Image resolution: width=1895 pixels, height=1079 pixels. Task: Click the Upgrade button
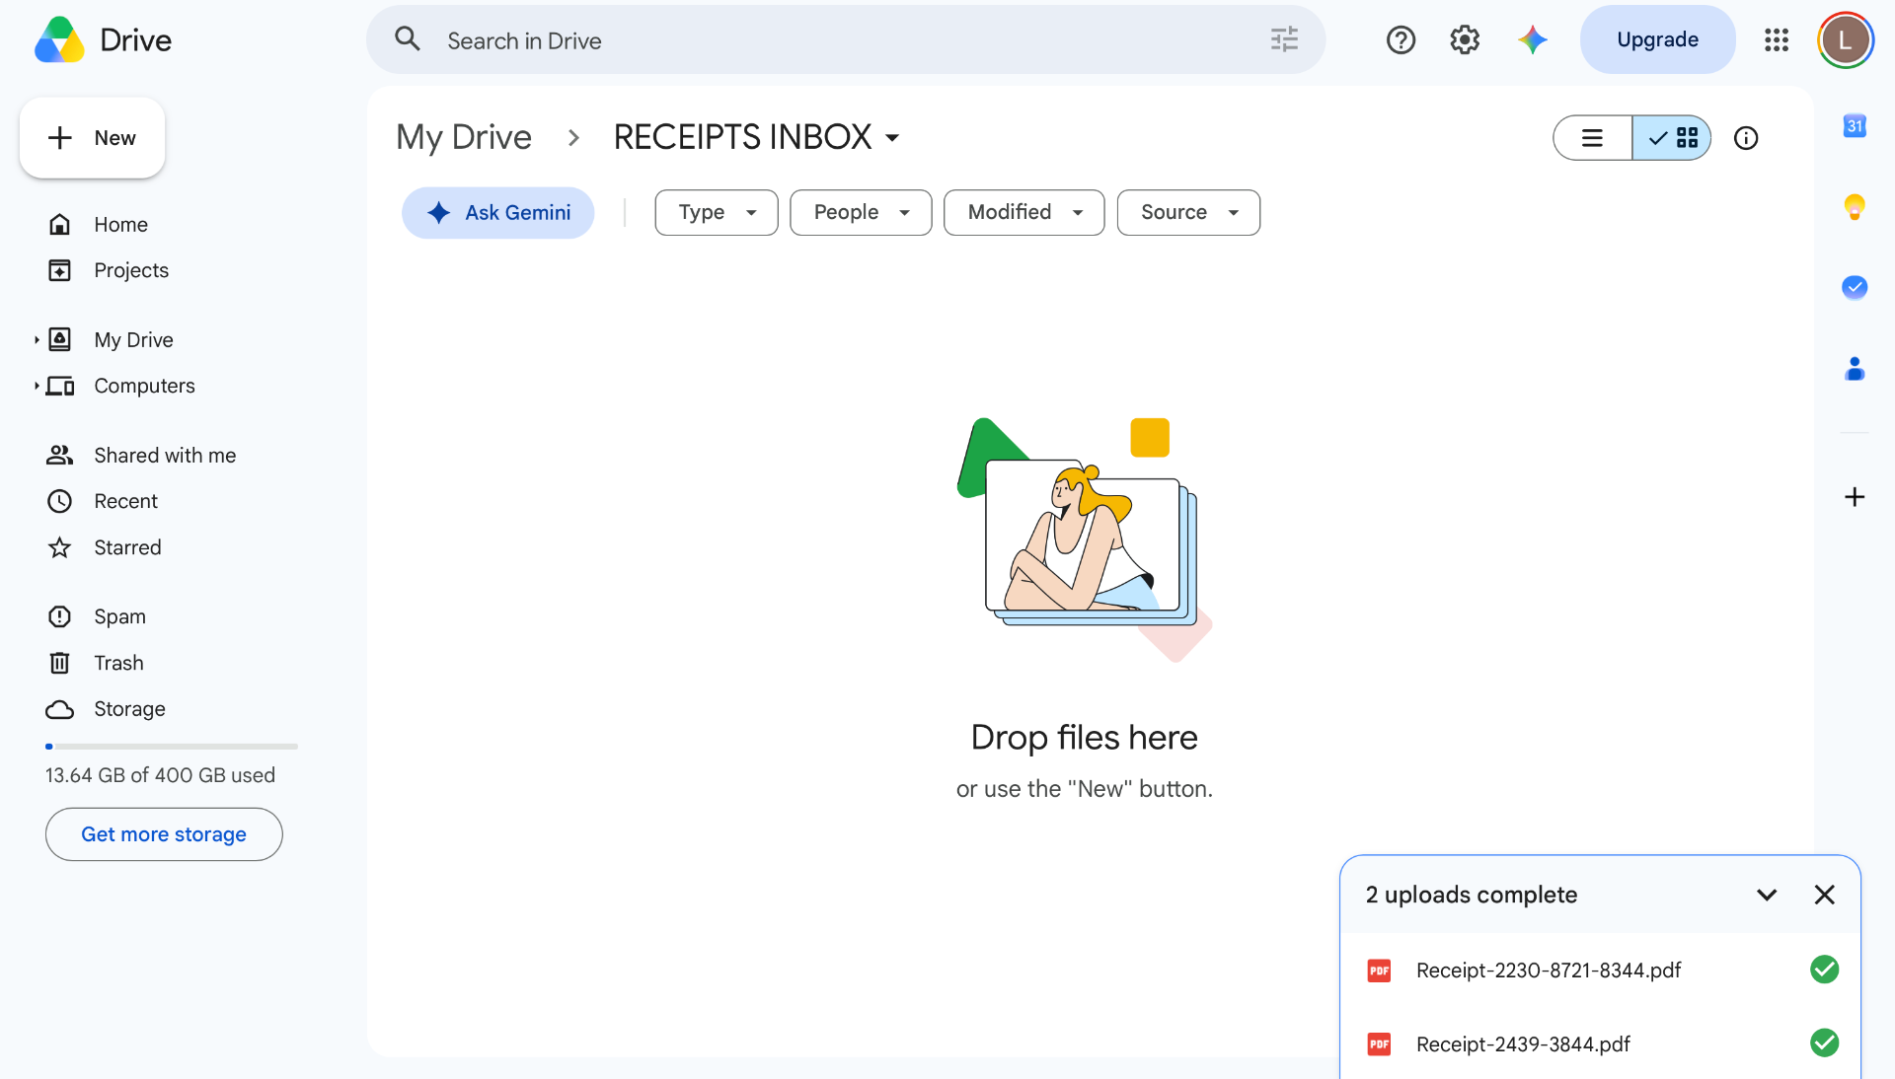(1657, 39)
